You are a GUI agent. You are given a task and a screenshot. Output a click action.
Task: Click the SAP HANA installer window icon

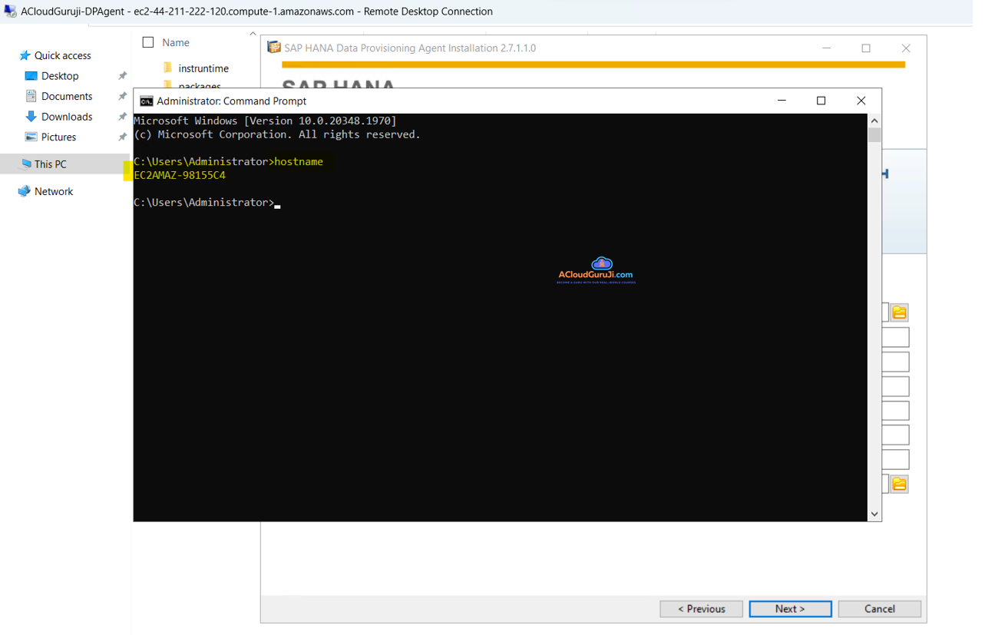coord(273,48)
